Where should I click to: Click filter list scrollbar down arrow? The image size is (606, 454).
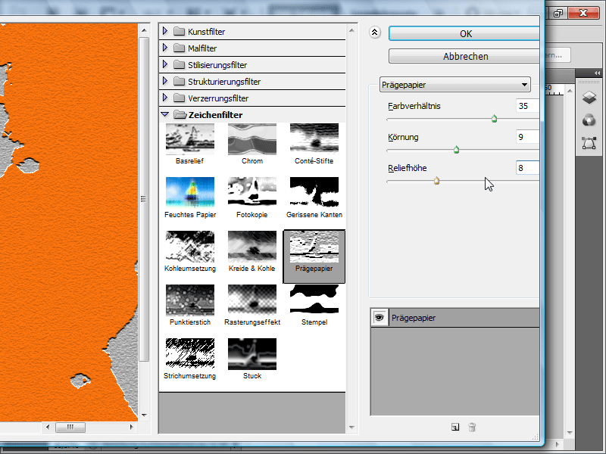pyautogui.click(x=351, y=428)
